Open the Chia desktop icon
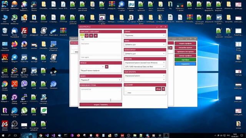246x138 pixels. pos(43,112)
